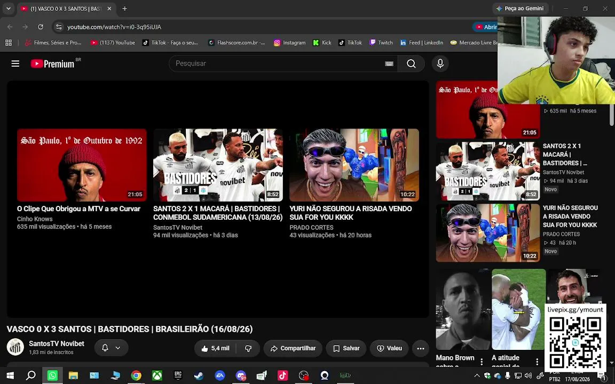Open the on-screen keyboard in search box
Screen dimensions: 615x384
389,63
